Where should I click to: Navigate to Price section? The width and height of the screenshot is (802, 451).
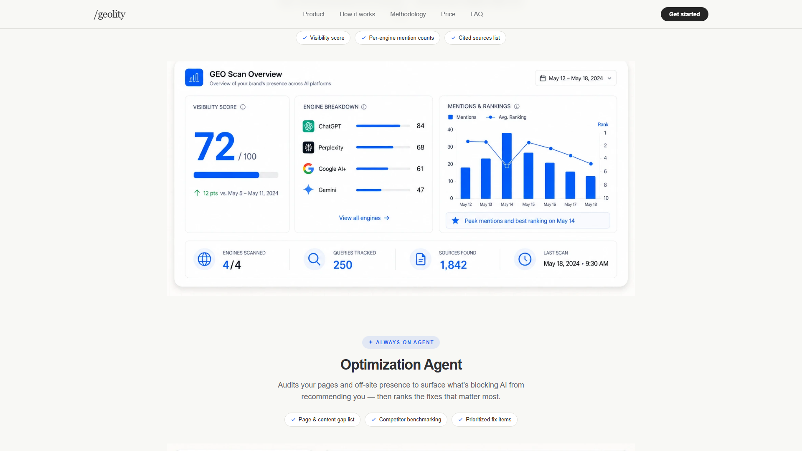[448, 14]
